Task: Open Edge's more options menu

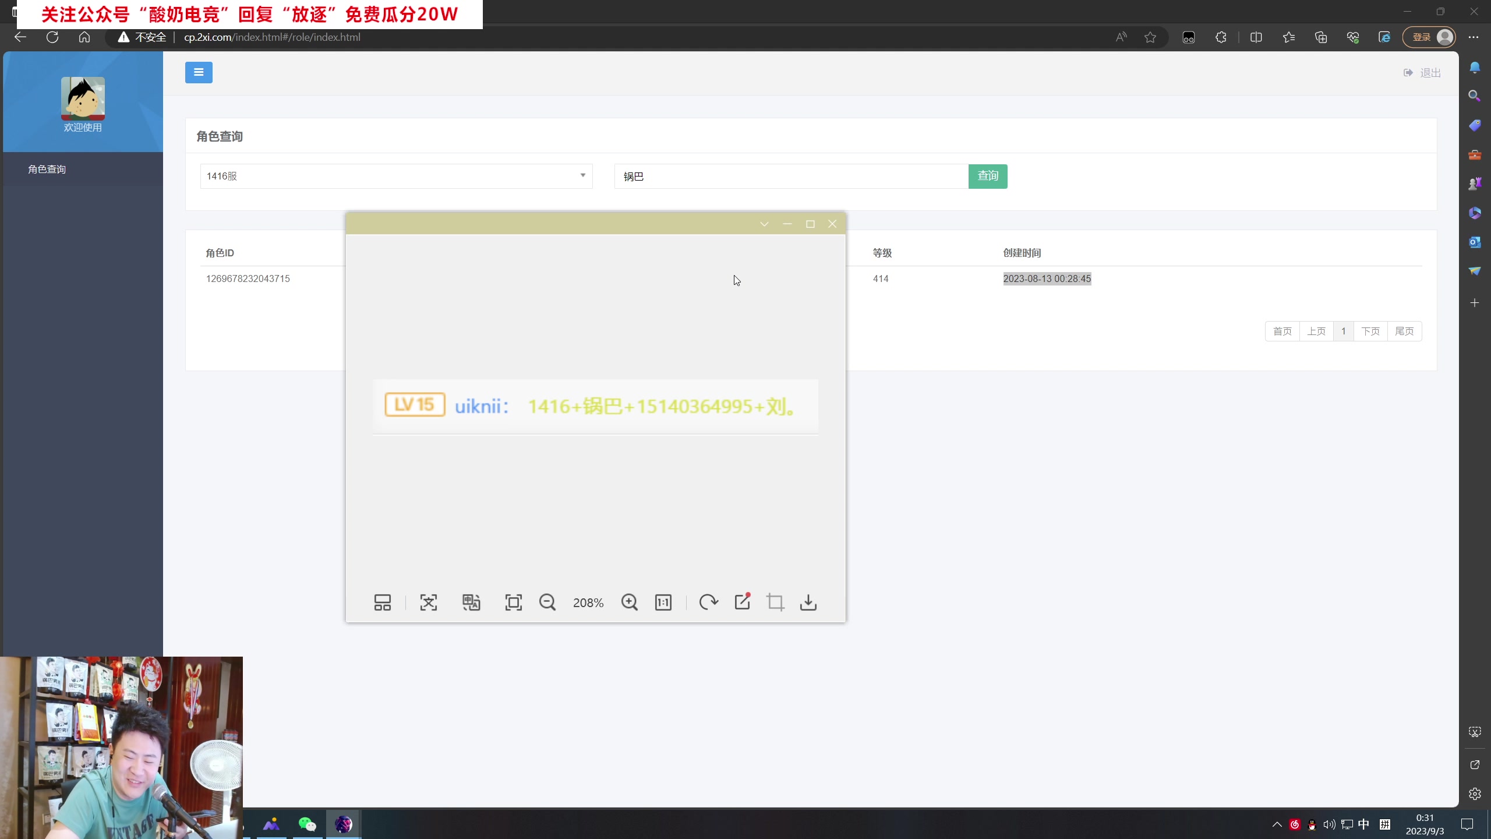Action: 1474,37
